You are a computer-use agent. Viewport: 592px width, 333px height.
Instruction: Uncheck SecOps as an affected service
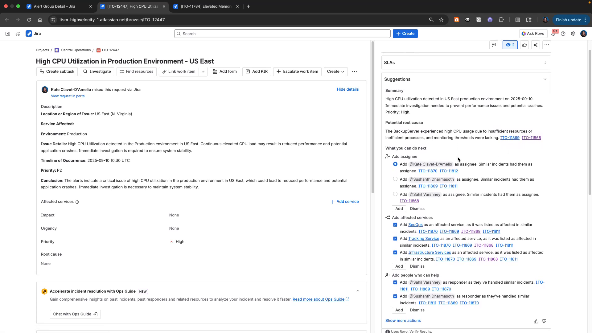pos(395,225)
